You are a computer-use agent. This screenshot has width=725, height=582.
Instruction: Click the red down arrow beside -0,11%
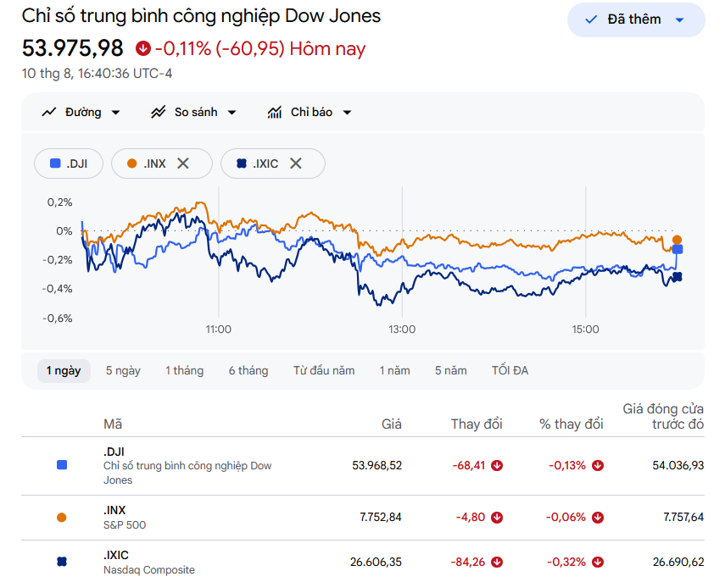(x=142, y=48)
